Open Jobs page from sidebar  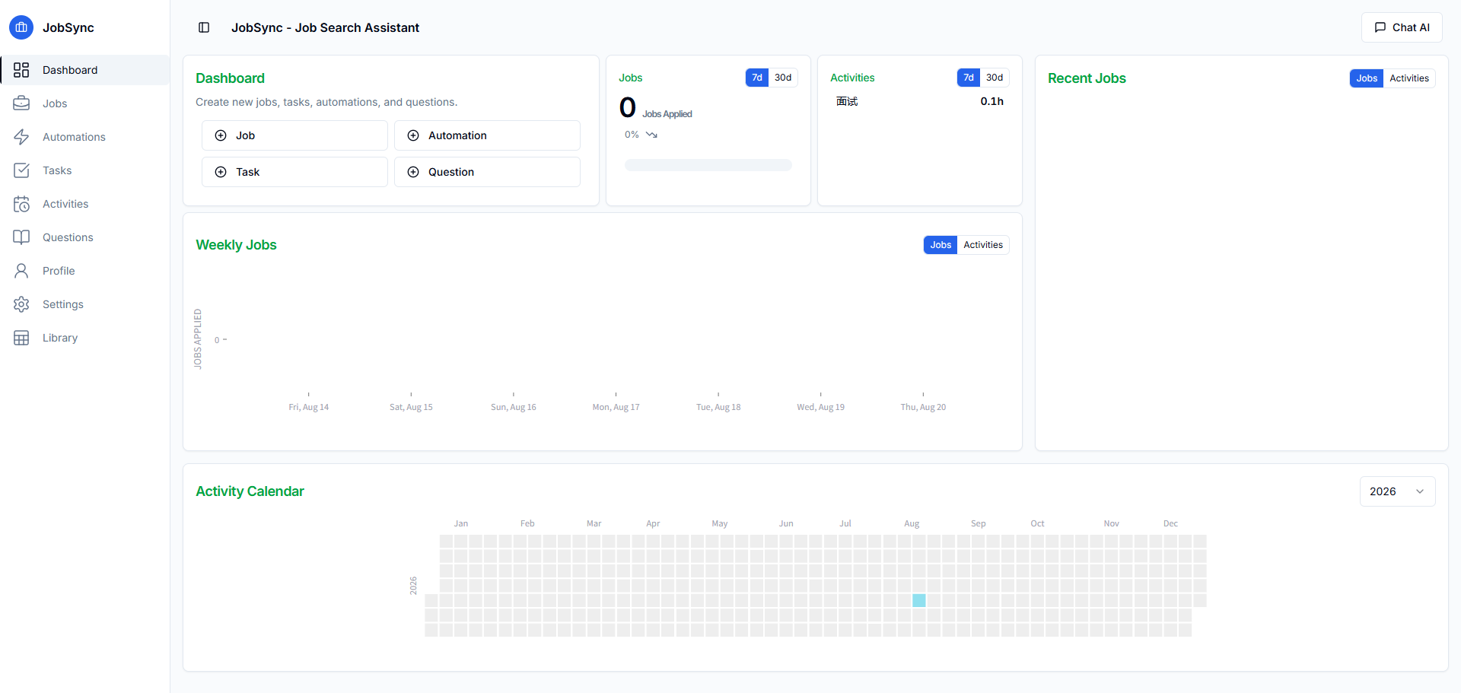click(x=85, y=103)
